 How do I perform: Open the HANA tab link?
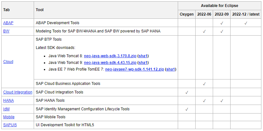(x=9, y=100)
